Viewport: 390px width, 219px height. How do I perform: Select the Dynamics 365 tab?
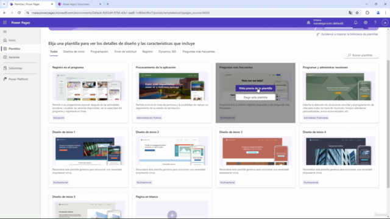click(167, 52)
